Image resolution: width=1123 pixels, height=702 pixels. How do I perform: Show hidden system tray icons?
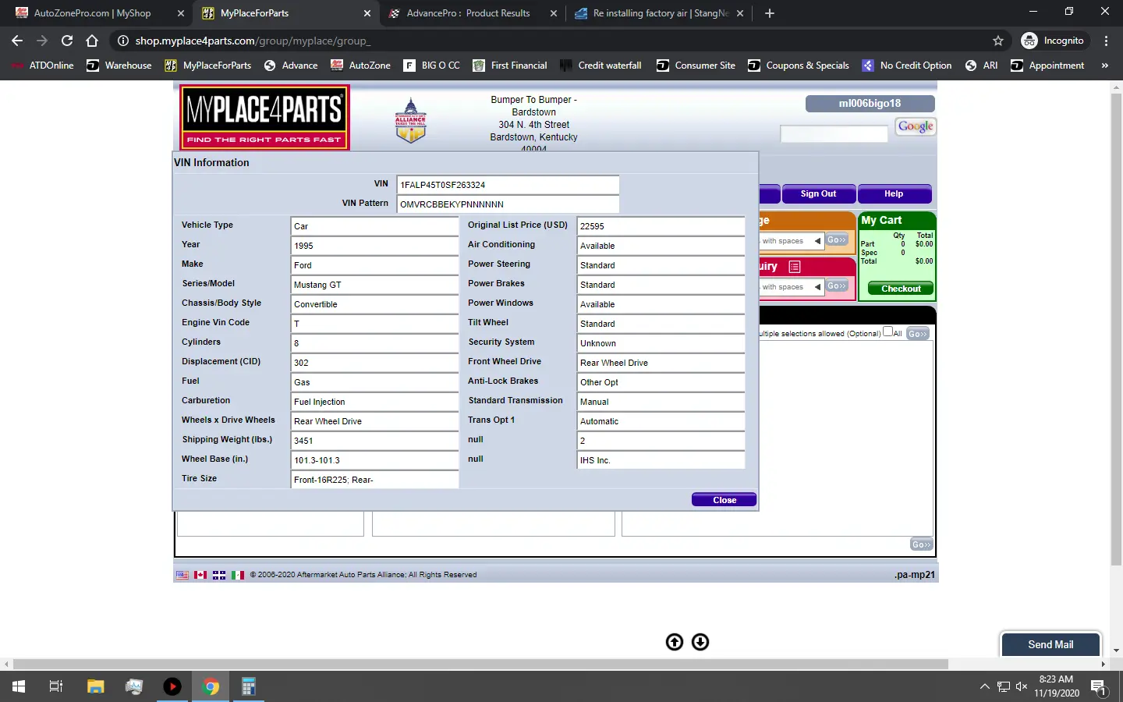[984, 686]
